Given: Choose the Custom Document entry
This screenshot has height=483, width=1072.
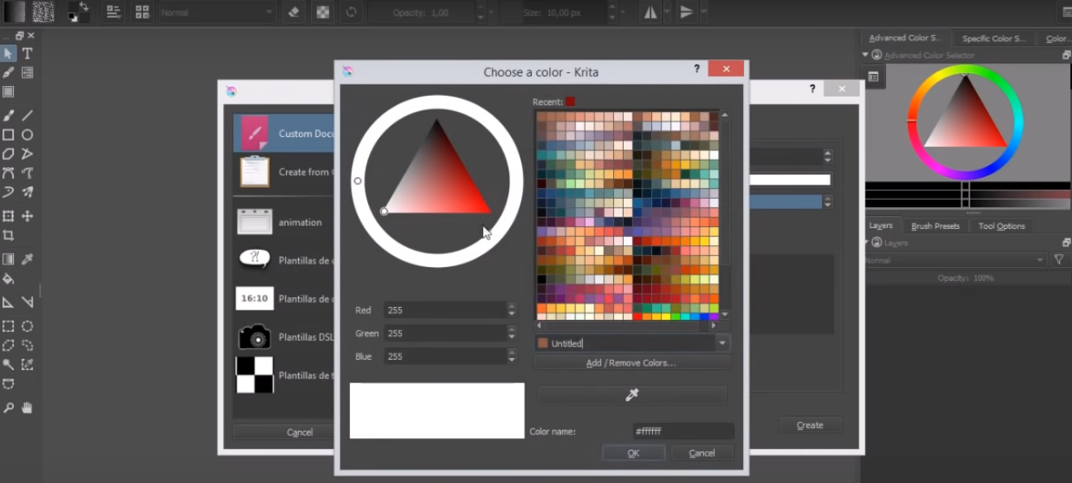Looking at the screenshot, I should 283,133.
